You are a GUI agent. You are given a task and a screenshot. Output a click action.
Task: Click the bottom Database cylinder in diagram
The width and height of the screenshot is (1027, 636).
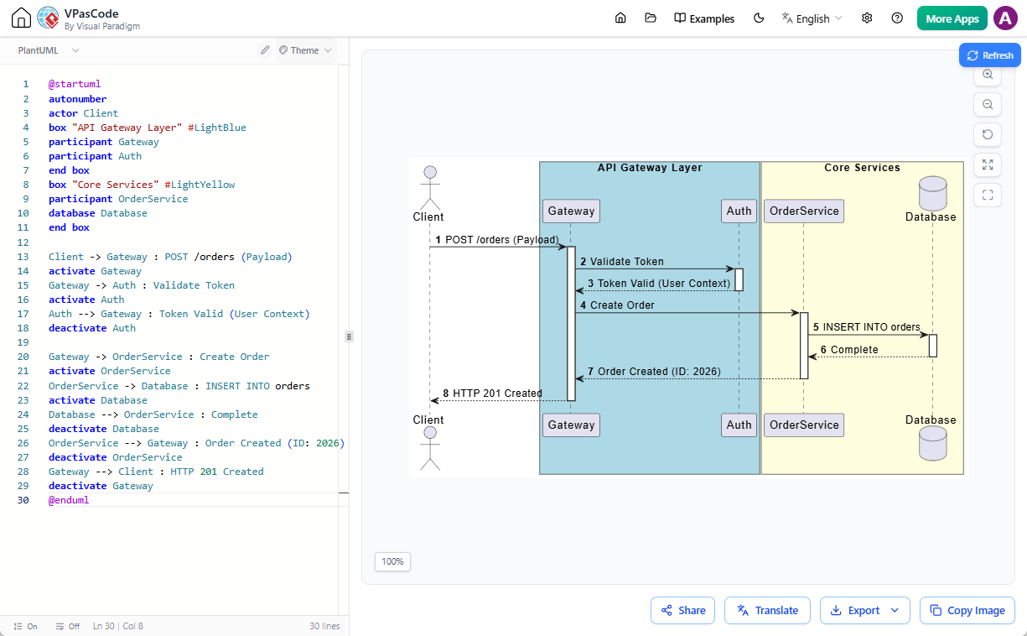pyautogui.click(x=932, y=444)
